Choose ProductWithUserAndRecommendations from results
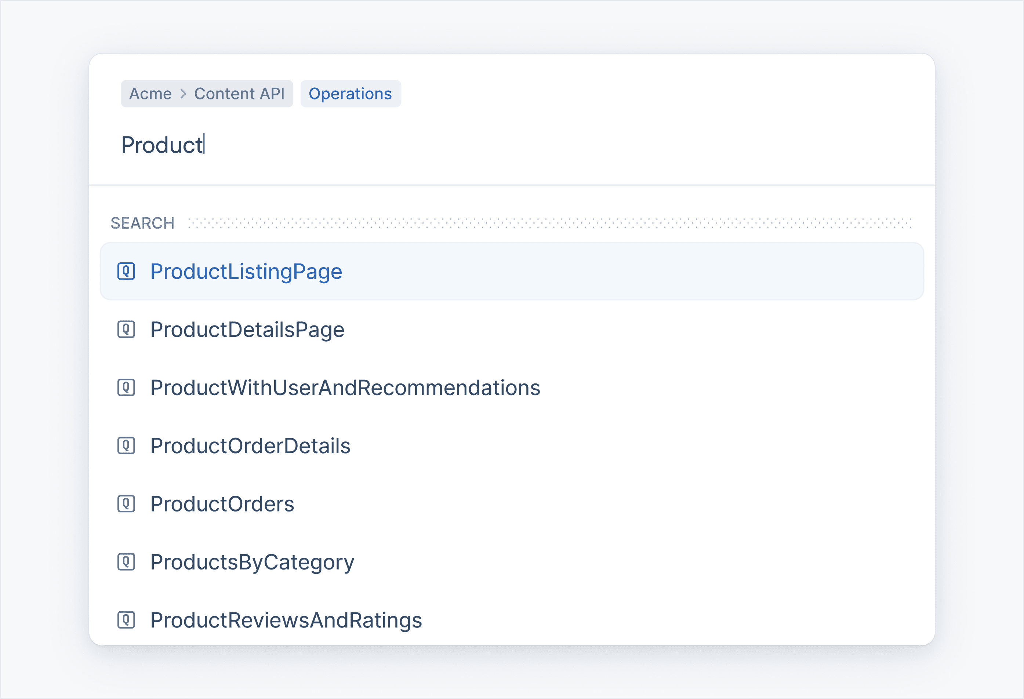Viewport: 1024px width, 699px height. [345, 387]
